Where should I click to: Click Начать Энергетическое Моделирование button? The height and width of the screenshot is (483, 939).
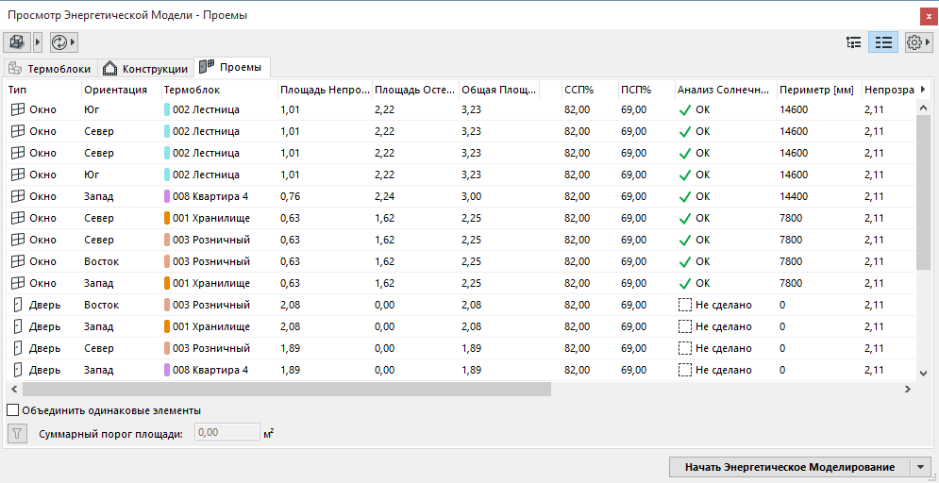coord(789,467)
